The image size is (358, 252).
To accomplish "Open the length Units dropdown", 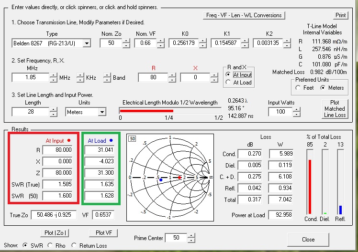I will [102, 112].
